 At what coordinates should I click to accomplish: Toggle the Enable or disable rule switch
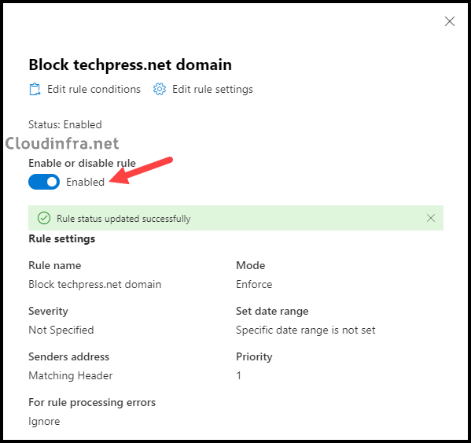44,182
